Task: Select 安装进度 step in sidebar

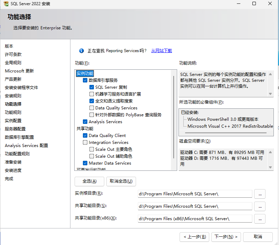Action: (13, 170)
